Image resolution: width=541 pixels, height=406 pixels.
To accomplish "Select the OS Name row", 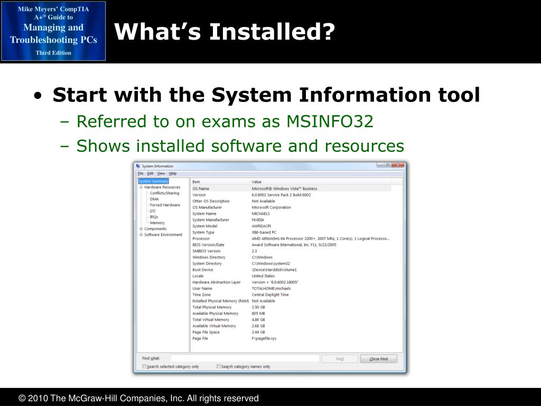I will (291, 189).
